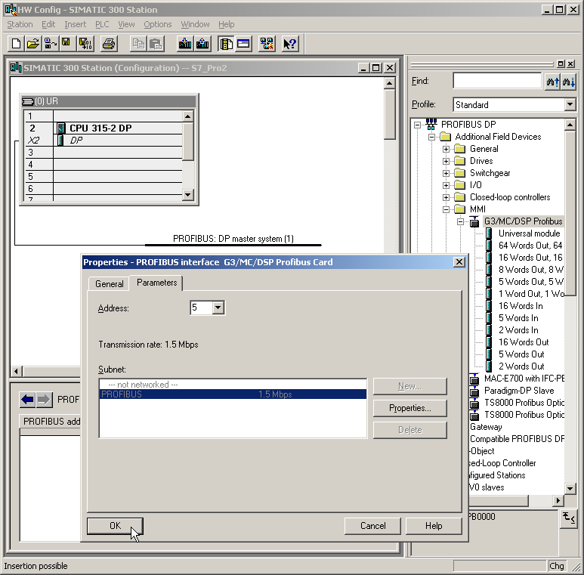The width and height of the screenshot is (584, 575).
Task: Open the Station menu
Action: [x=20, y=24]
